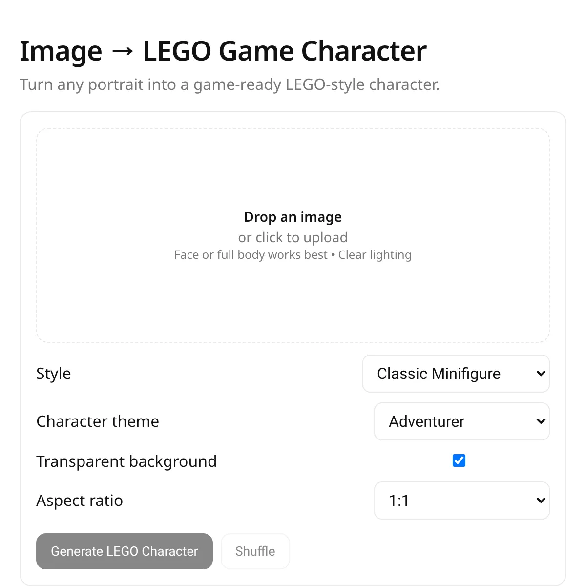This screenshot has width=586, height=586.
Task: Click the chevron arrow on Classic Minifigure select
Action: pyautogui.click(x=541, y=374)
